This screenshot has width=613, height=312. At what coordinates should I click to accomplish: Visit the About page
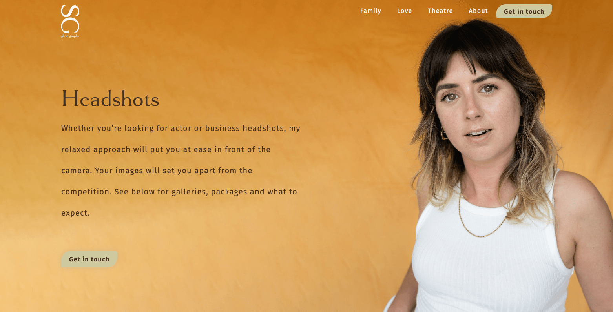478,11
